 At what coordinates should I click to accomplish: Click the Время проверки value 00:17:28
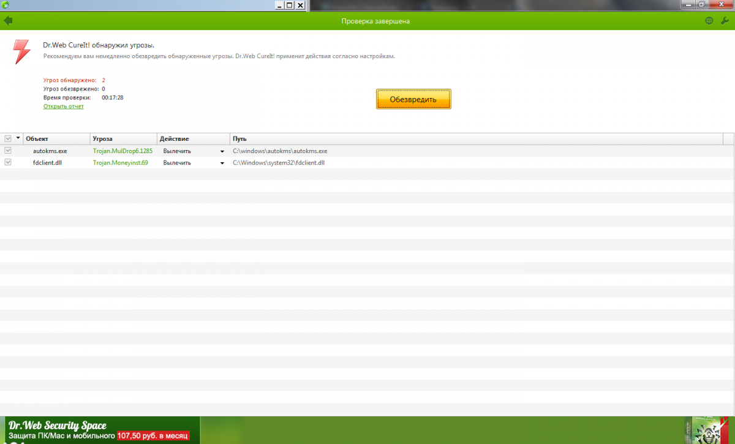pos(113,97)
